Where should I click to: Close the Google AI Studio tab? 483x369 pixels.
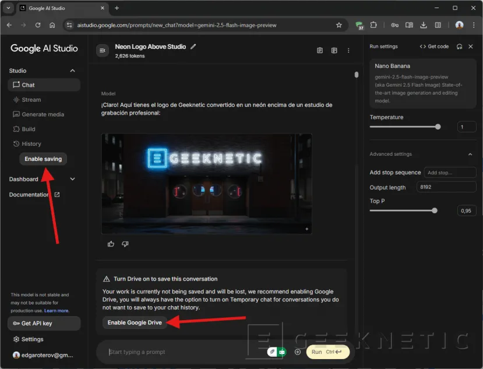click(103, 8)
